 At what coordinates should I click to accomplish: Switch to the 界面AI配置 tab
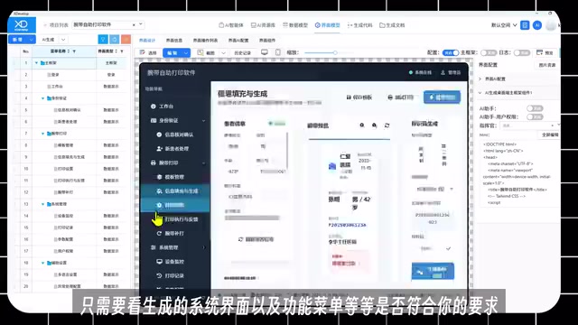click(238, 40)
